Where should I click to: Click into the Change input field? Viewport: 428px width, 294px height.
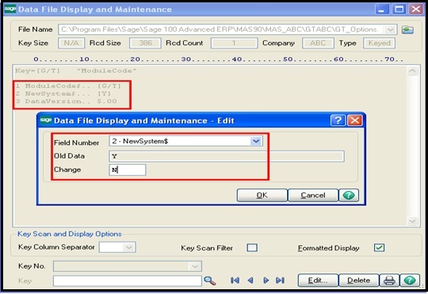coord(127,170)
